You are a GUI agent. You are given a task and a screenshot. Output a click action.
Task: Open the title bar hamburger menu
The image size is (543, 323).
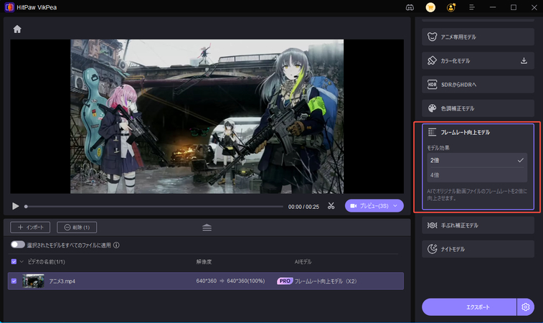click(x=473, y=7)
